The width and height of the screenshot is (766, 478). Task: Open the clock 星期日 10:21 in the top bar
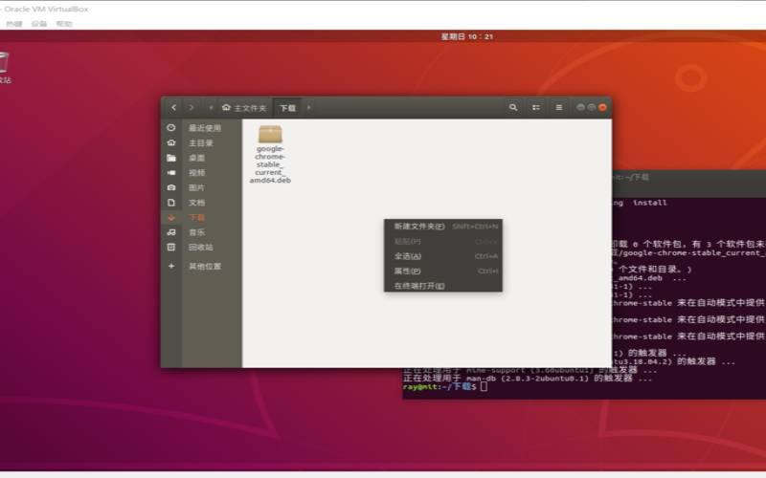(x=467, y=36)
